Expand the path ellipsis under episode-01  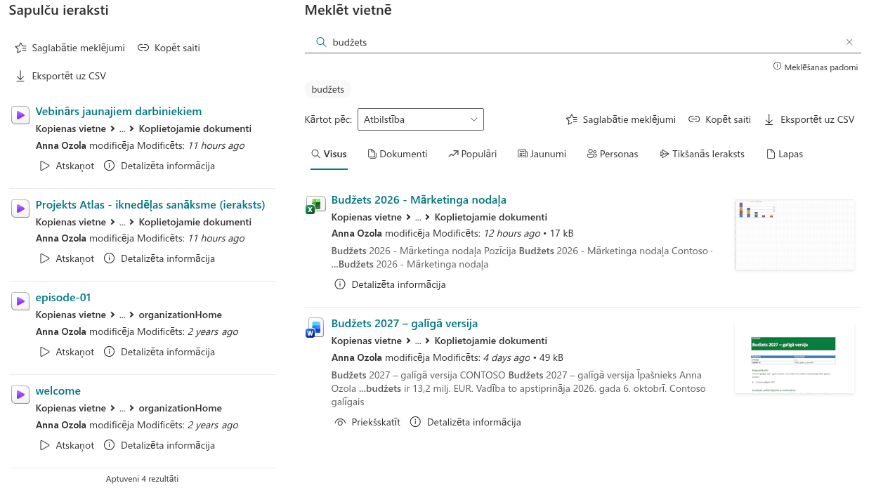tap(124, 315)
